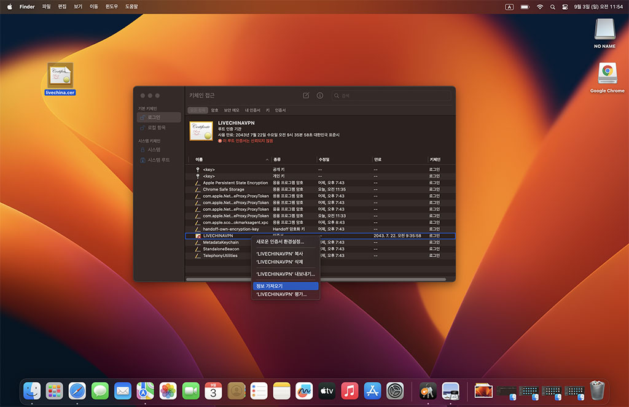Open Spotlight search in menu bar
Viewport: 629px width, 407px height.
(553, 7)
